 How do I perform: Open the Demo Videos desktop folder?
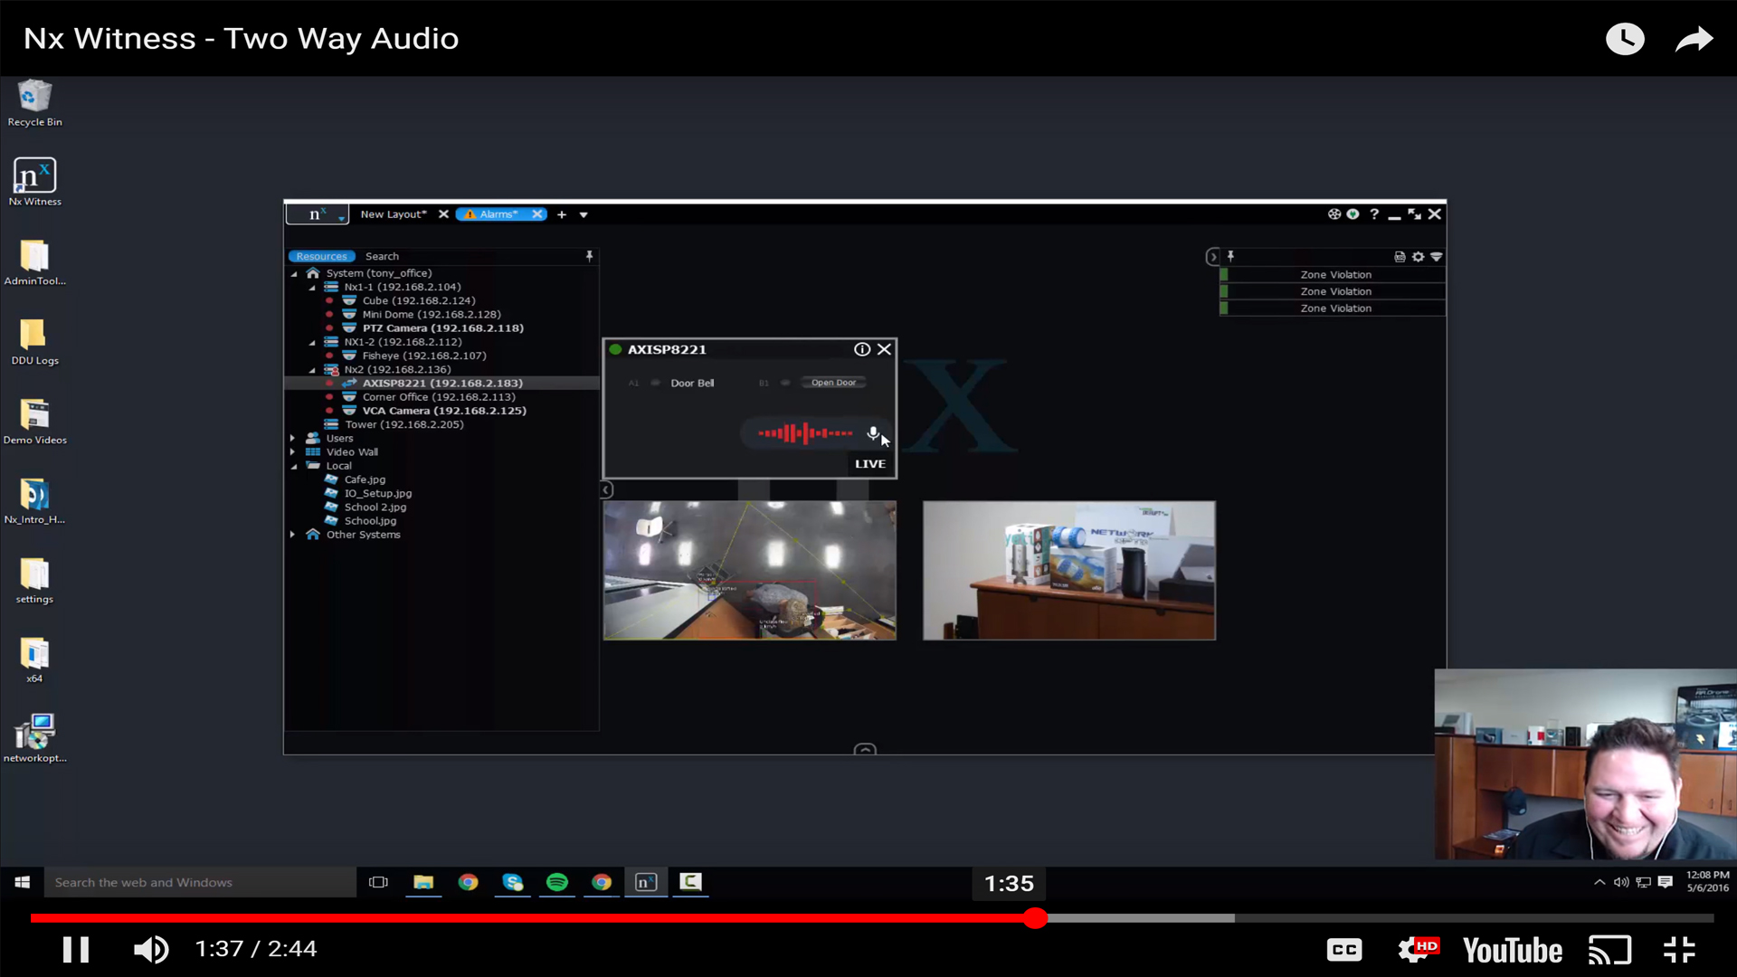pyautogui.click(x=34, y=422)
